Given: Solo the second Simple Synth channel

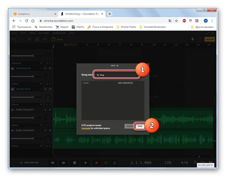Looking at the screenshot, I should (45, 89).
